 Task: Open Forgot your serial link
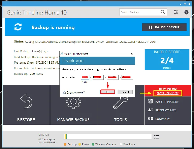pos(75,92)
